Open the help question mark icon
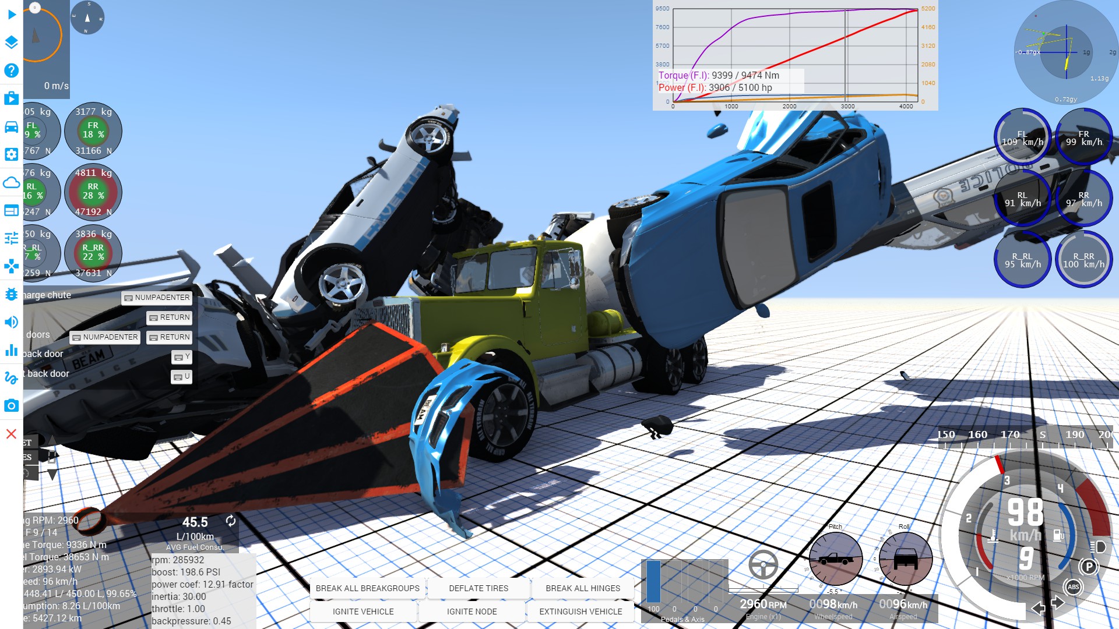The height and width of the screenshot is (629, 1119). pyautogui.click(x=11, y=70)
